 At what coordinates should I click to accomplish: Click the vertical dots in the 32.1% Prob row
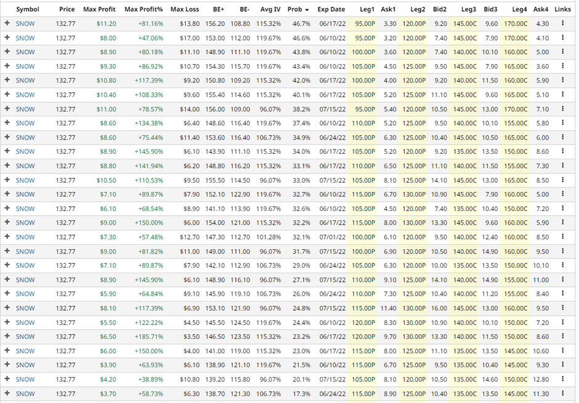point(562,237)
